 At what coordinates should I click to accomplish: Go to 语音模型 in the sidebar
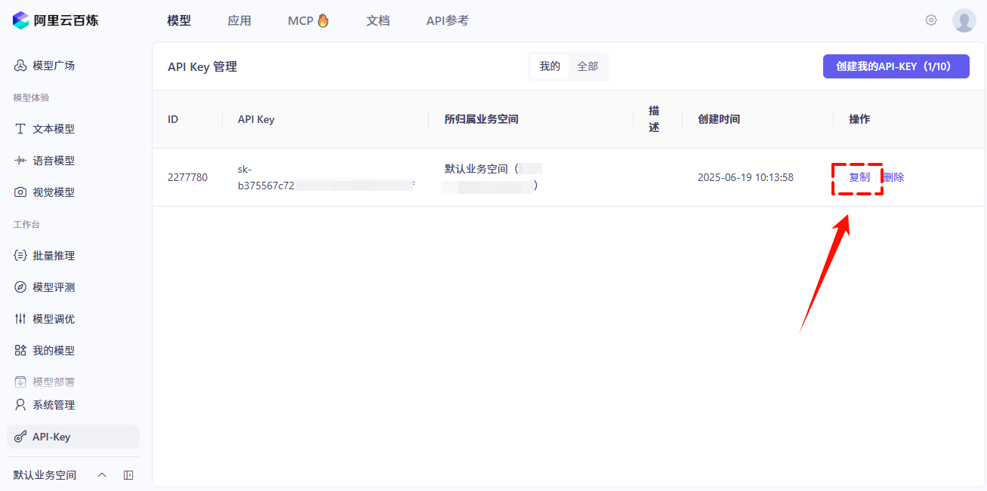[x=53, y=161]
